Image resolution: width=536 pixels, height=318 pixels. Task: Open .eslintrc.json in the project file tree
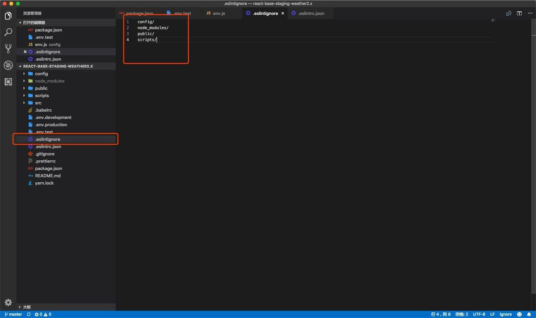[66, 147]
